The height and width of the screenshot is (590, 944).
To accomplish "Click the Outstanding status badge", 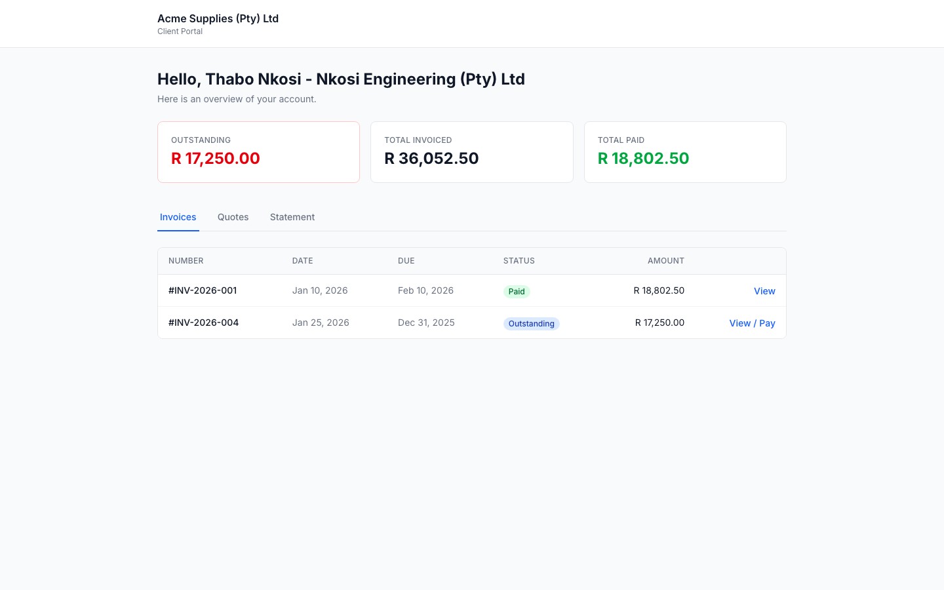I will 531,323.
